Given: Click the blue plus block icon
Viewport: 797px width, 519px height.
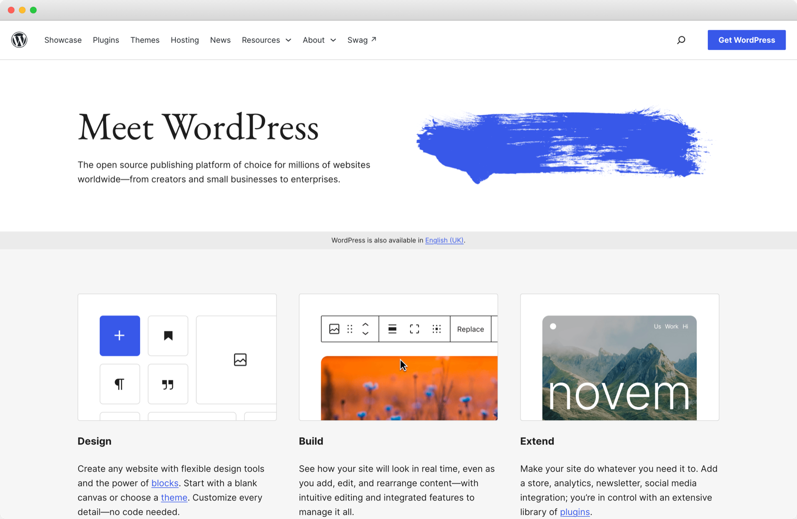Looking at the screenshot, I should [120, 336].
